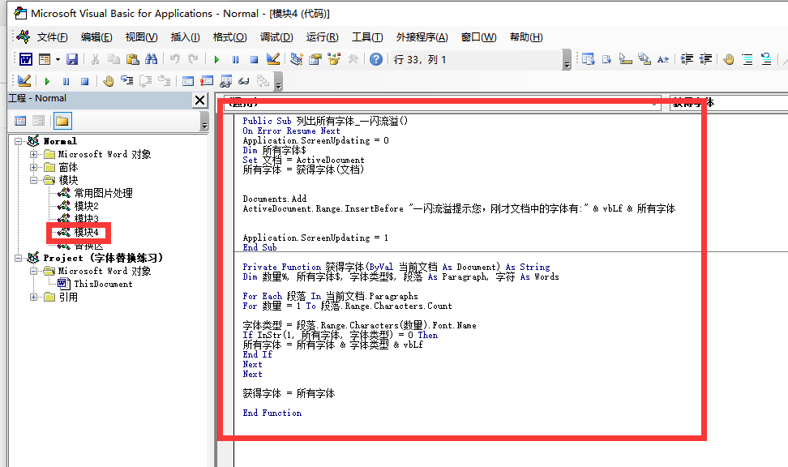Image resolution: width=788 pixels, height=467 pixels.
Task: Toggle breakpoint using Debug toolbar hand icon
Action: (108, 81)
